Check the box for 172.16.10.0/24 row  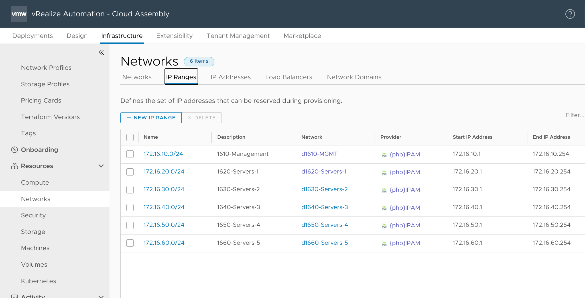point(130,154)
